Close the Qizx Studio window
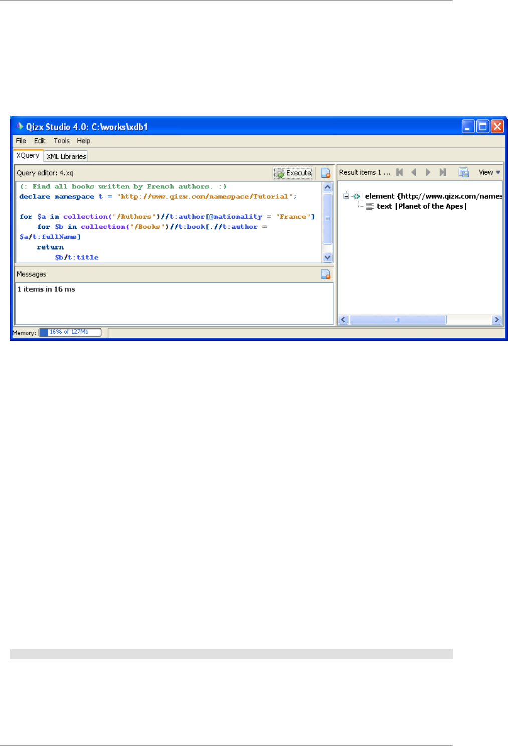 click(497, 126)
